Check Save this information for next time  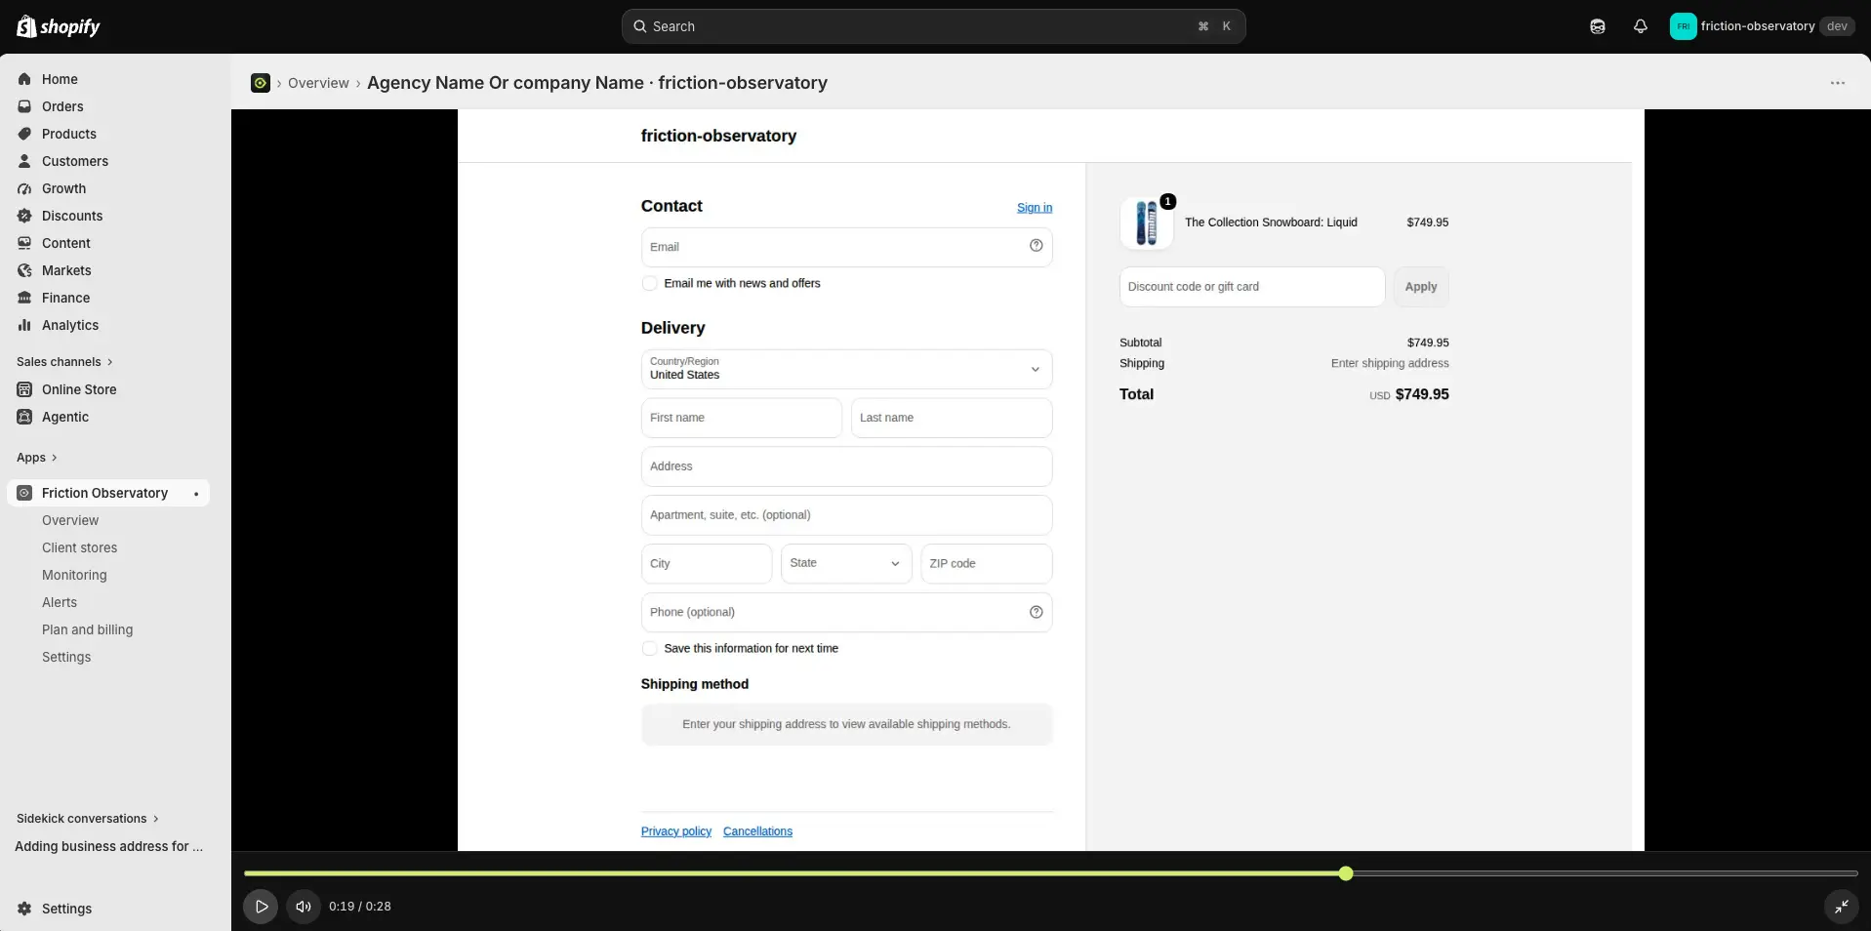pos(649,648)
